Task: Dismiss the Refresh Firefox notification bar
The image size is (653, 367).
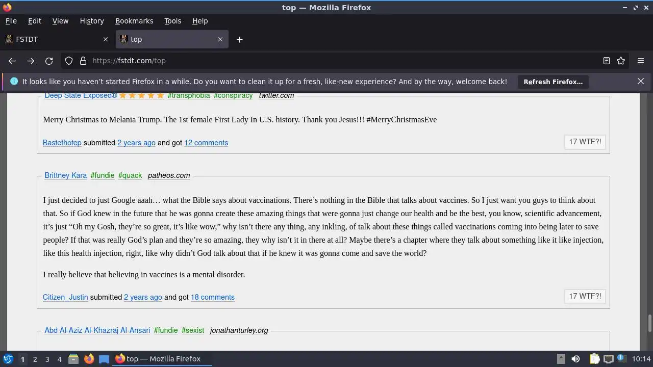Action: (641, 81)
